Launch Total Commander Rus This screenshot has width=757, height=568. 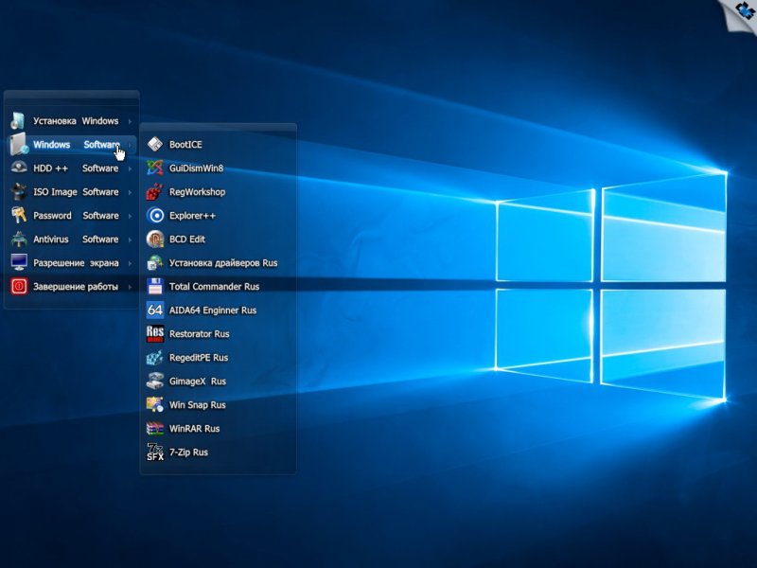pyautogui.click(x=219, y=286)
